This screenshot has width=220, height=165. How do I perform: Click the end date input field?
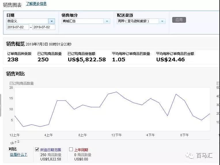tap(44, 27)
